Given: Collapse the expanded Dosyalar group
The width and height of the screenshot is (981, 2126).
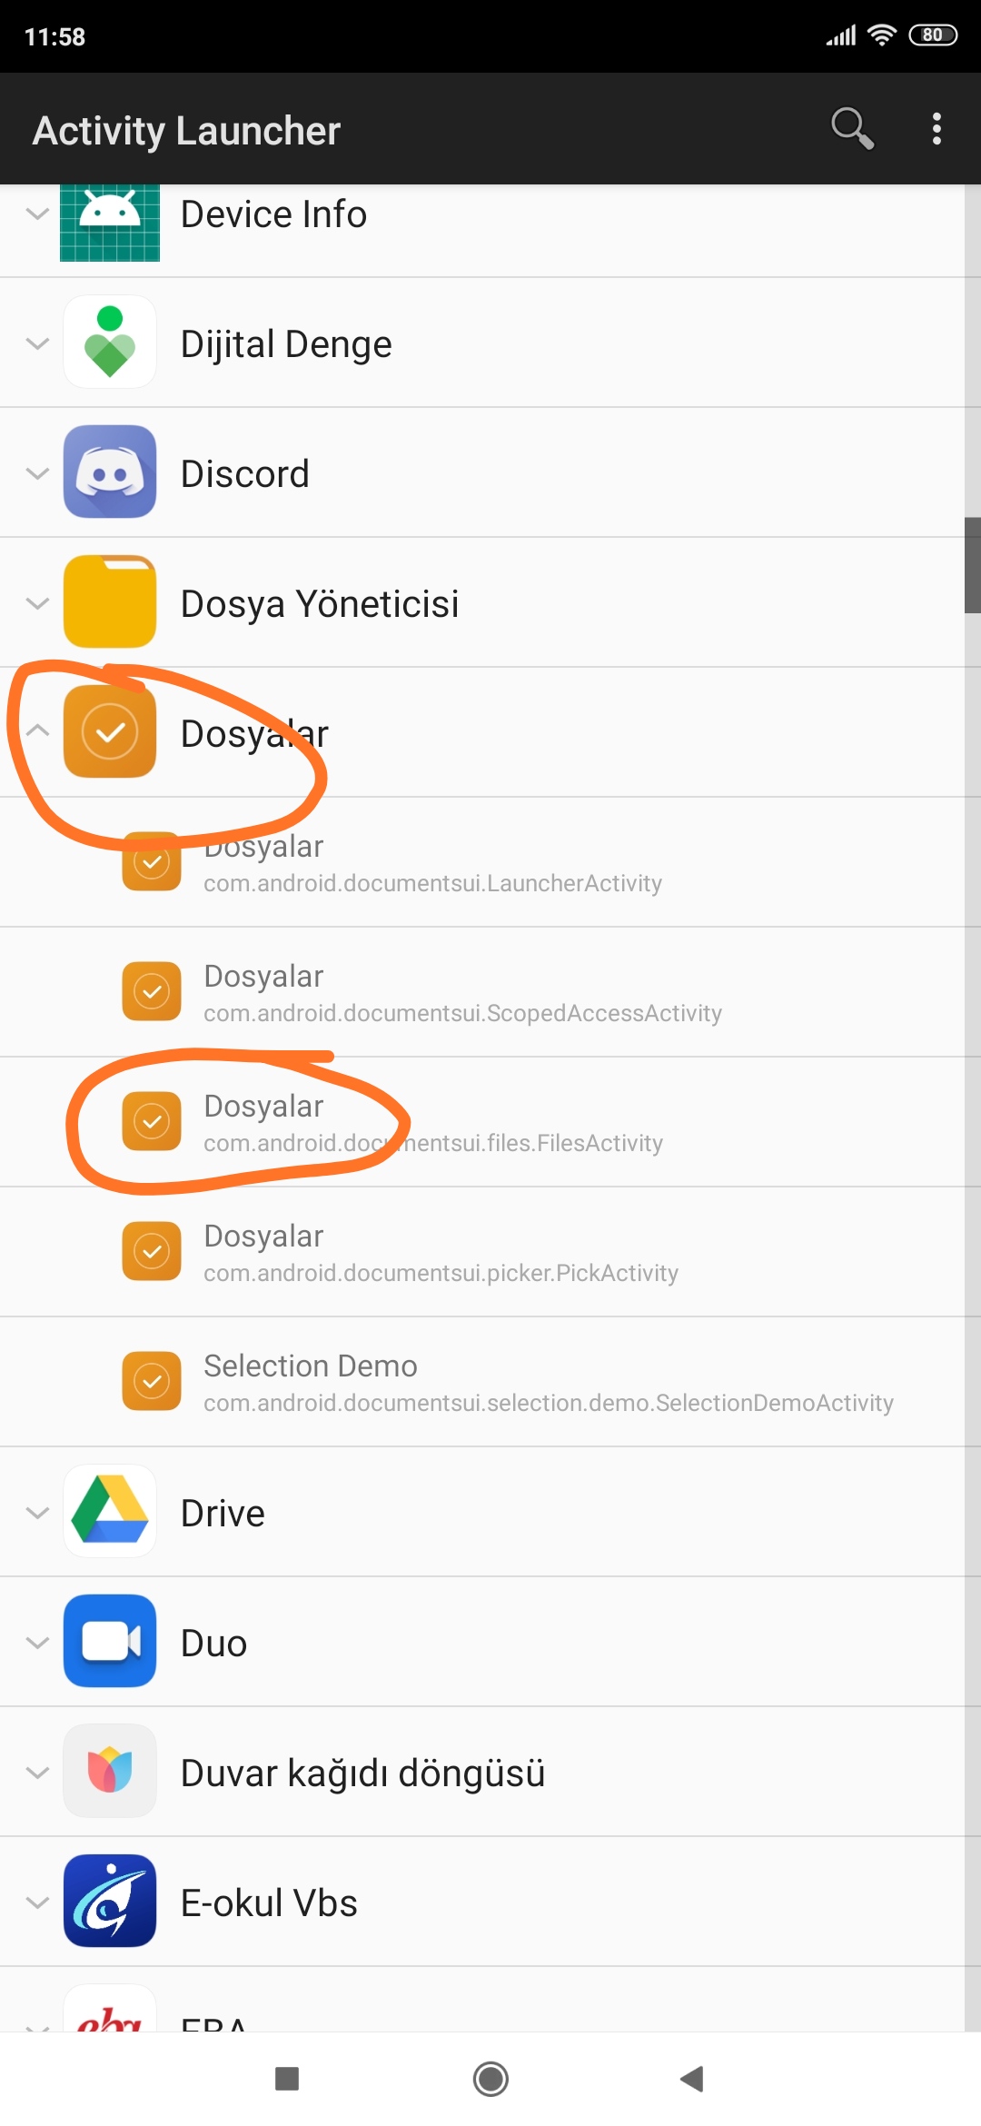Looking at the screenshot, I should tap(37, 731).
